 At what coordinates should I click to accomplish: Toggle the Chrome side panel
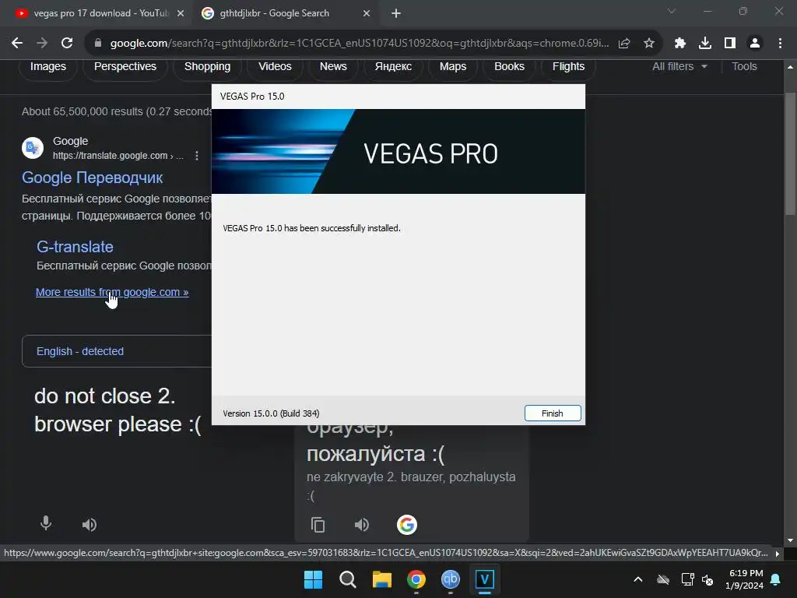(x=730, y=44)
